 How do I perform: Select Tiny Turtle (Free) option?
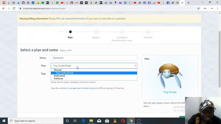94,73
